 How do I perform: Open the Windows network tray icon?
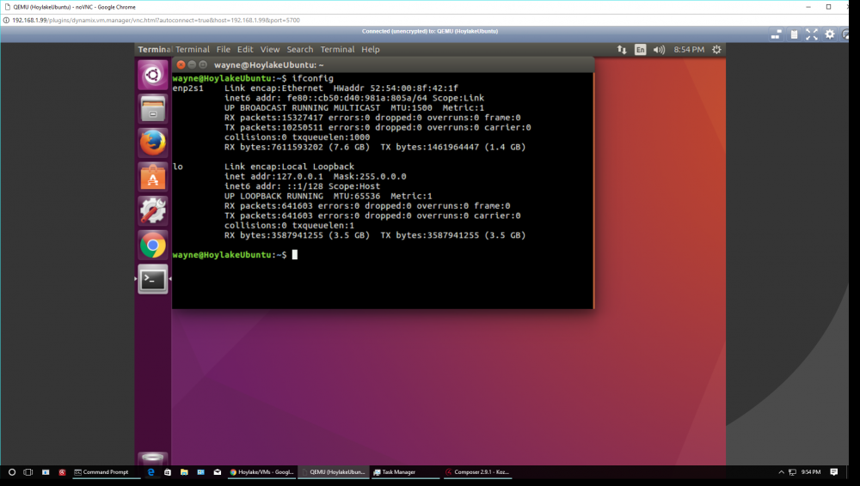coord(793,472)
